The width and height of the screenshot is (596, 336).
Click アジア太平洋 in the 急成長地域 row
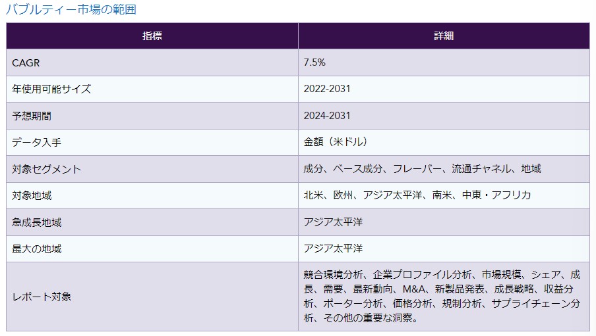pos(333,222)
